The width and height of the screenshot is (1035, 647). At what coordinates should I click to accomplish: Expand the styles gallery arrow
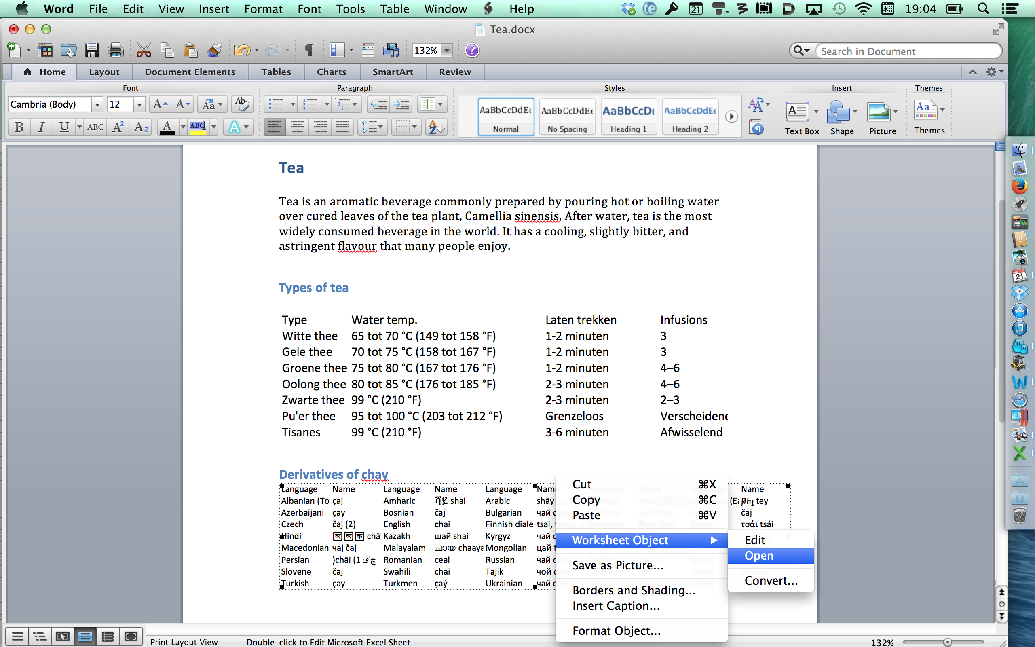coord(731,116)
